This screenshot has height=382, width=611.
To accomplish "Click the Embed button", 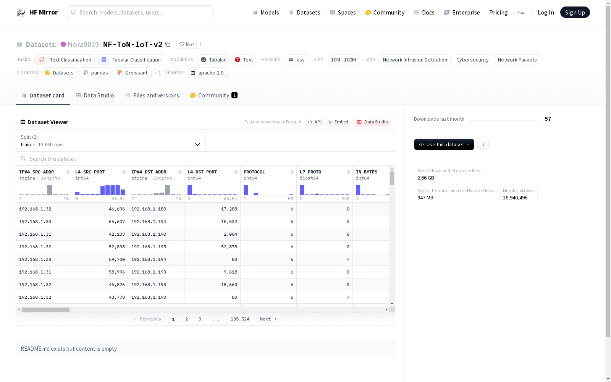I will click(x=338, y=122).
